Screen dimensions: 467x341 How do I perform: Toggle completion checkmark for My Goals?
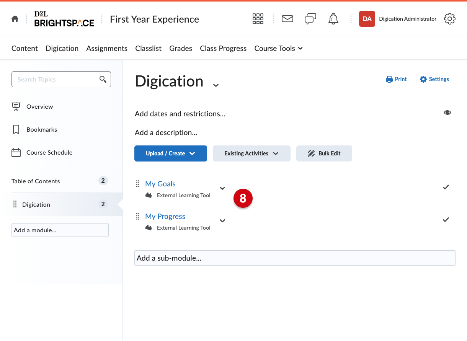coord(446,187)
